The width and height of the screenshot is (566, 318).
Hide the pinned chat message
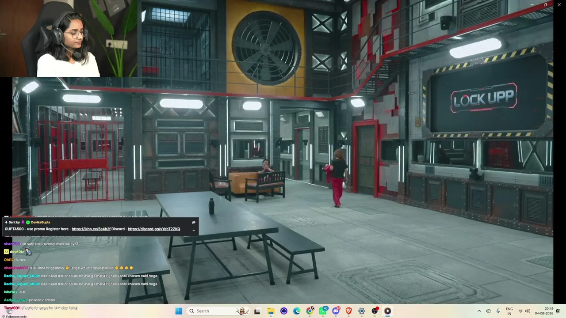tap(194, 222)
